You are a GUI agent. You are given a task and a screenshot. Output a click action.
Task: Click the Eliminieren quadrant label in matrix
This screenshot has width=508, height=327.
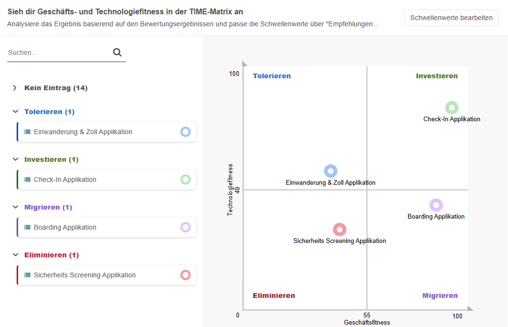click(274, 295)
